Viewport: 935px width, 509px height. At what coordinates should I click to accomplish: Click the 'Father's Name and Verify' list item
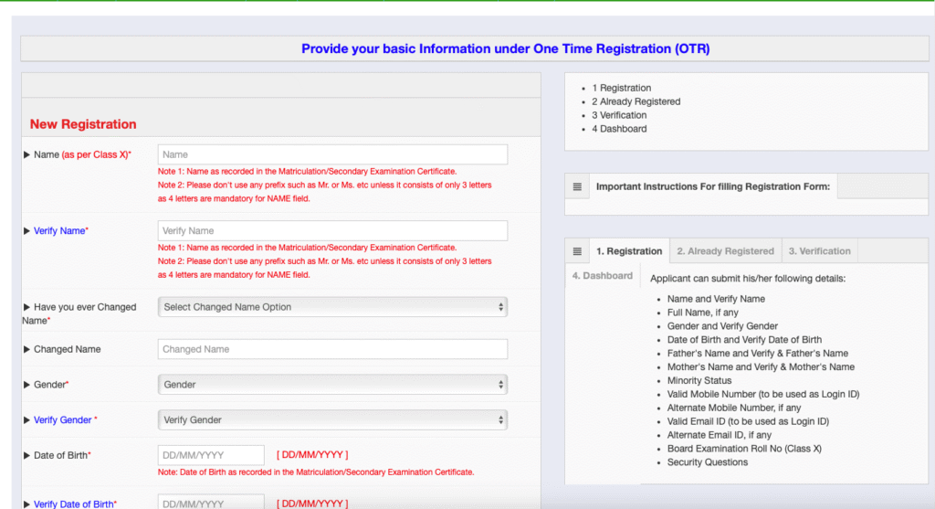(x=757, y=354)
